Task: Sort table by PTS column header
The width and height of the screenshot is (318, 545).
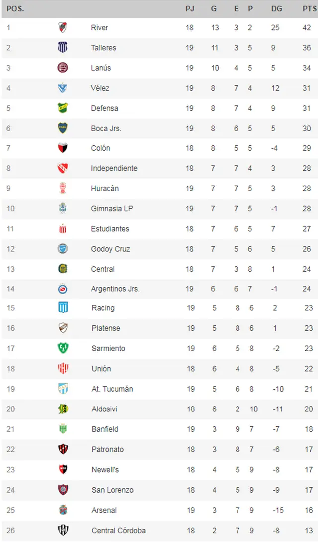Action: [x=309, y=9]
